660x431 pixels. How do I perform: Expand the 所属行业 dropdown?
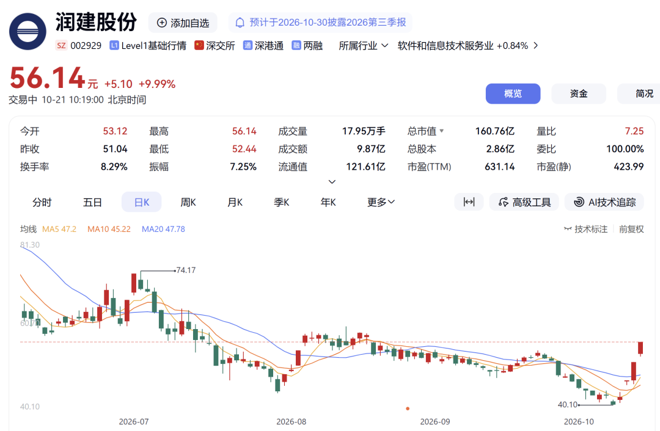click(x=363, y=45)
